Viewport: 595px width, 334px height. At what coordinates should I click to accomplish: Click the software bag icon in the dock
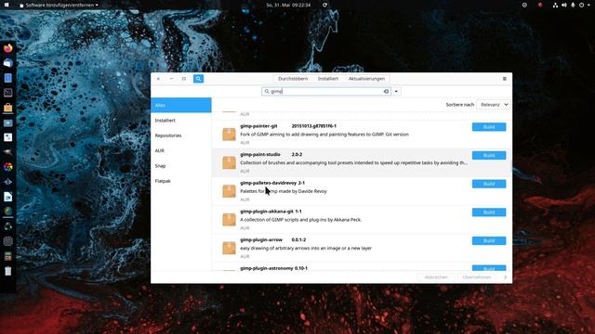[x=8, y=108]
